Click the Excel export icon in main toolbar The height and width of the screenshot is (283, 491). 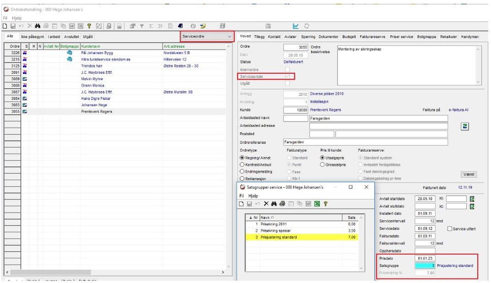[81, 26]
